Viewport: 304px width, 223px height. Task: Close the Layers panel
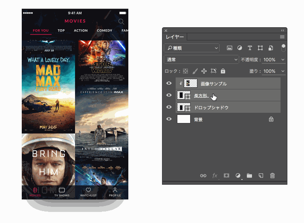click(x=166, y=31)
